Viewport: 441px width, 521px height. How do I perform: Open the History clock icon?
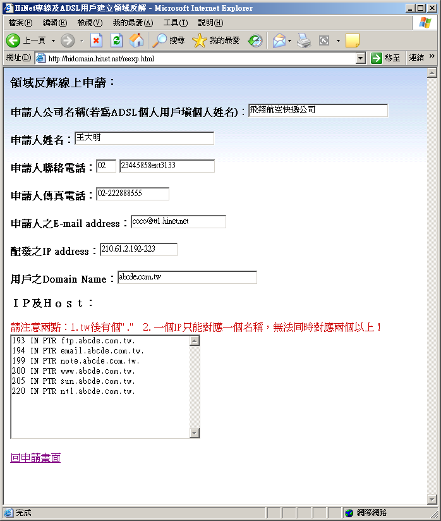click(255, 40)
